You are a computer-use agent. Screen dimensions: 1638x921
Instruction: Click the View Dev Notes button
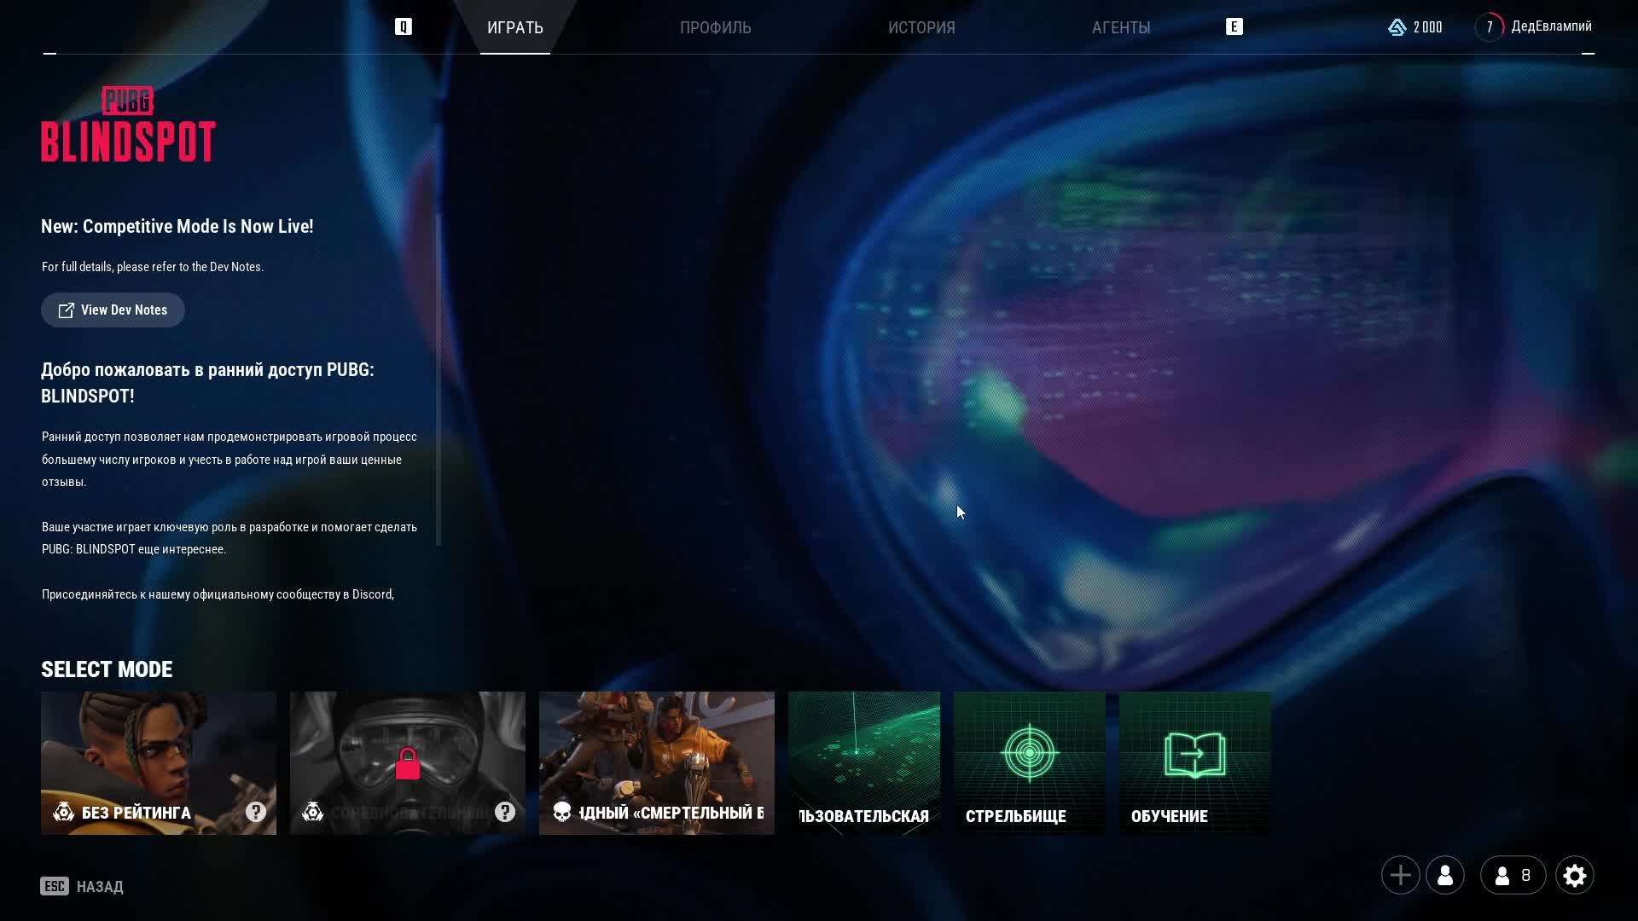coord(113,310)
